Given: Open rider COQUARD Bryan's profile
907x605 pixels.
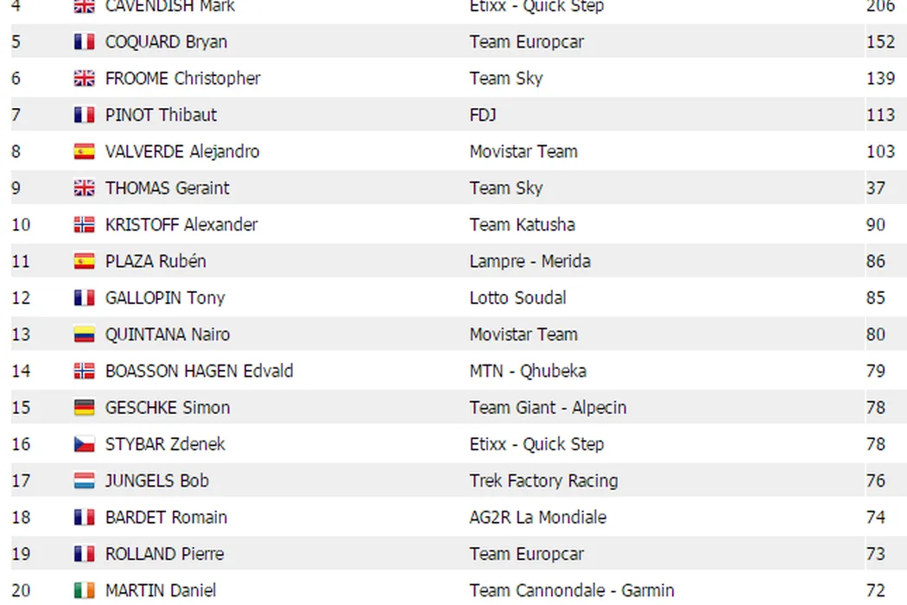Looking at the screenshot, I should (166, 41).
